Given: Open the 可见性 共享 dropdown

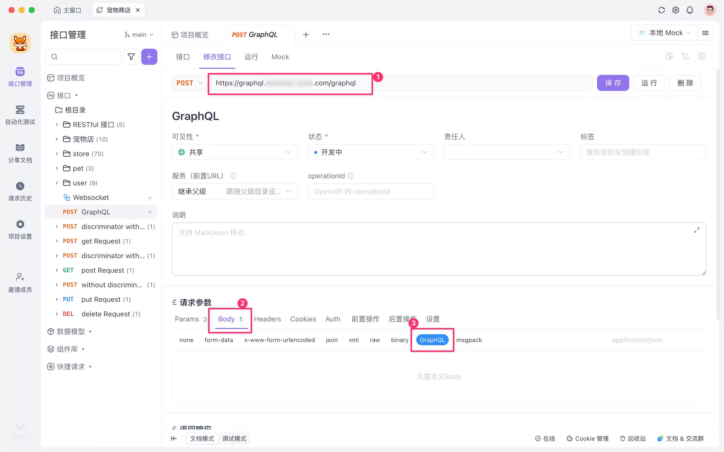Looking at the screenshot, I should point(235,152).
